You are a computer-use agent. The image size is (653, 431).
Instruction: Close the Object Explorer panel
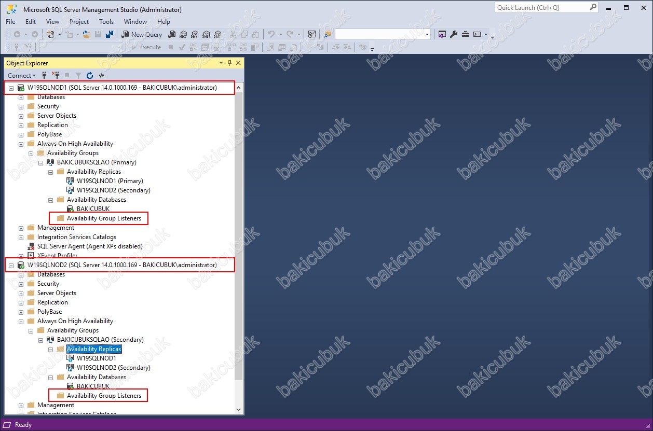click(x=238, y=63)
